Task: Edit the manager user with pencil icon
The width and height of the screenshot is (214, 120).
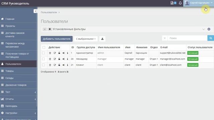Action: tap(55, 59)
